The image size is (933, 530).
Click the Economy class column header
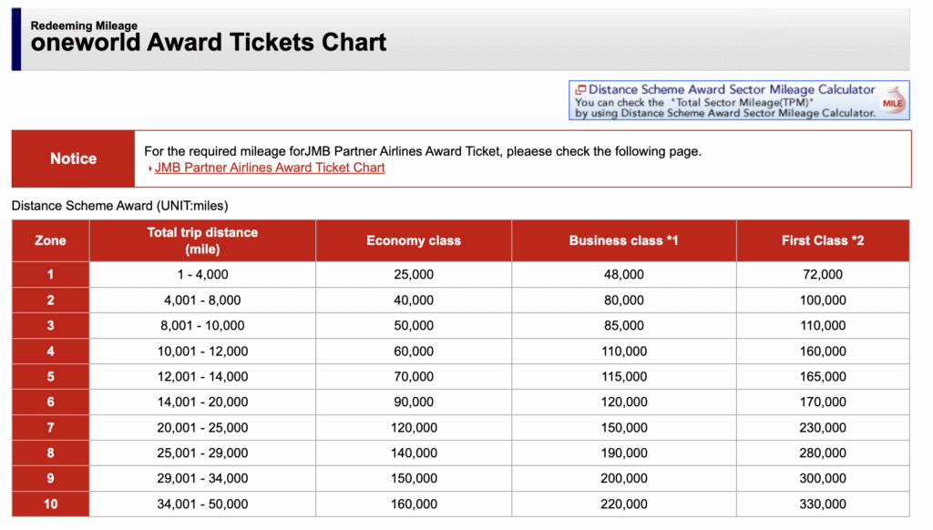[414, 240]
